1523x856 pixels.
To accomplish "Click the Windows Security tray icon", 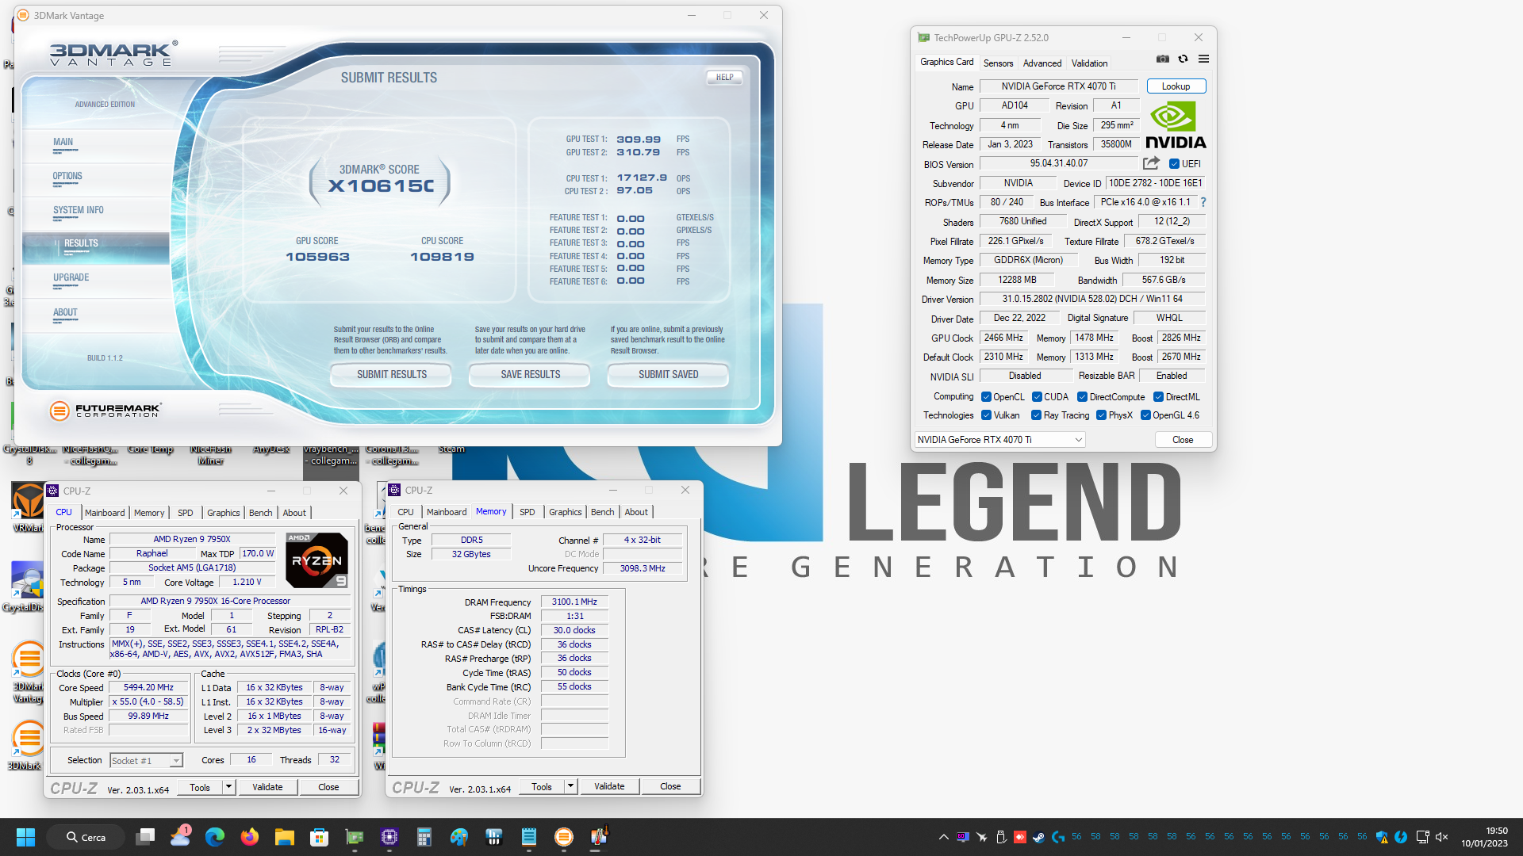I will coord(1382,837).
